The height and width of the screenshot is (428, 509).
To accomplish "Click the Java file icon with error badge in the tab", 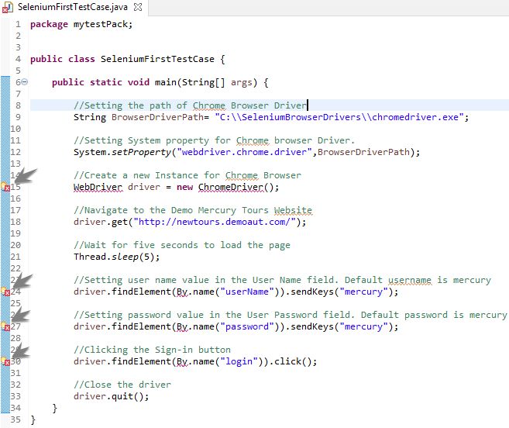I will 7,8.
